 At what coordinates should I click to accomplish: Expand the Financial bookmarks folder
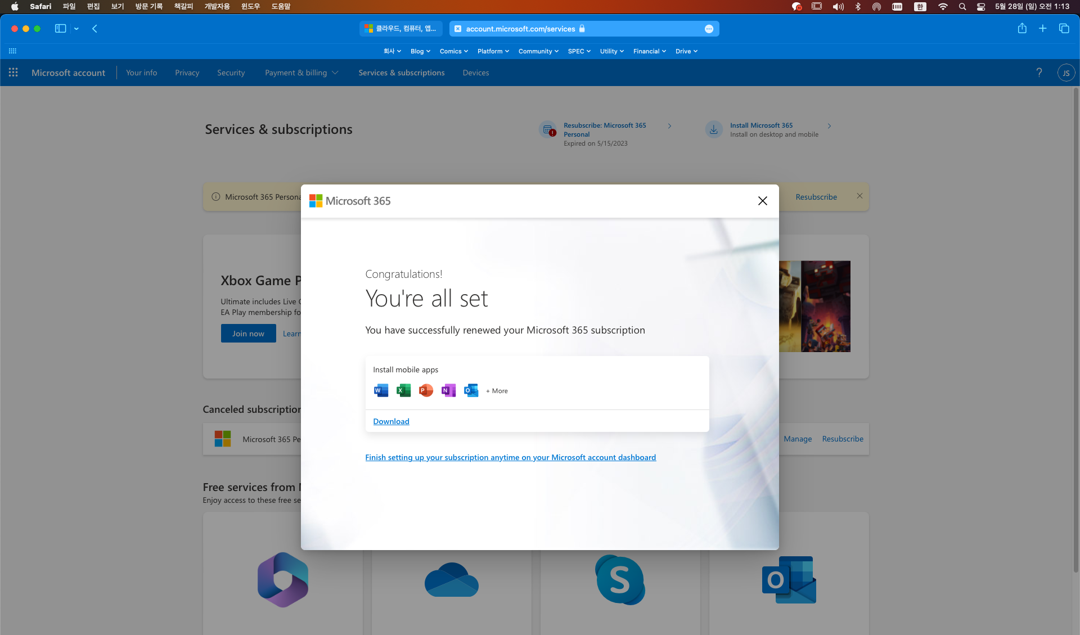[649, 51]
